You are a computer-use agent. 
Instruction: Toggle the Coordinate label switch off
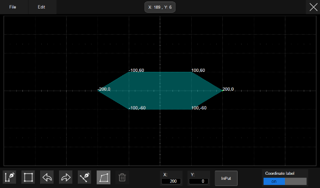(x=285, y=181)
